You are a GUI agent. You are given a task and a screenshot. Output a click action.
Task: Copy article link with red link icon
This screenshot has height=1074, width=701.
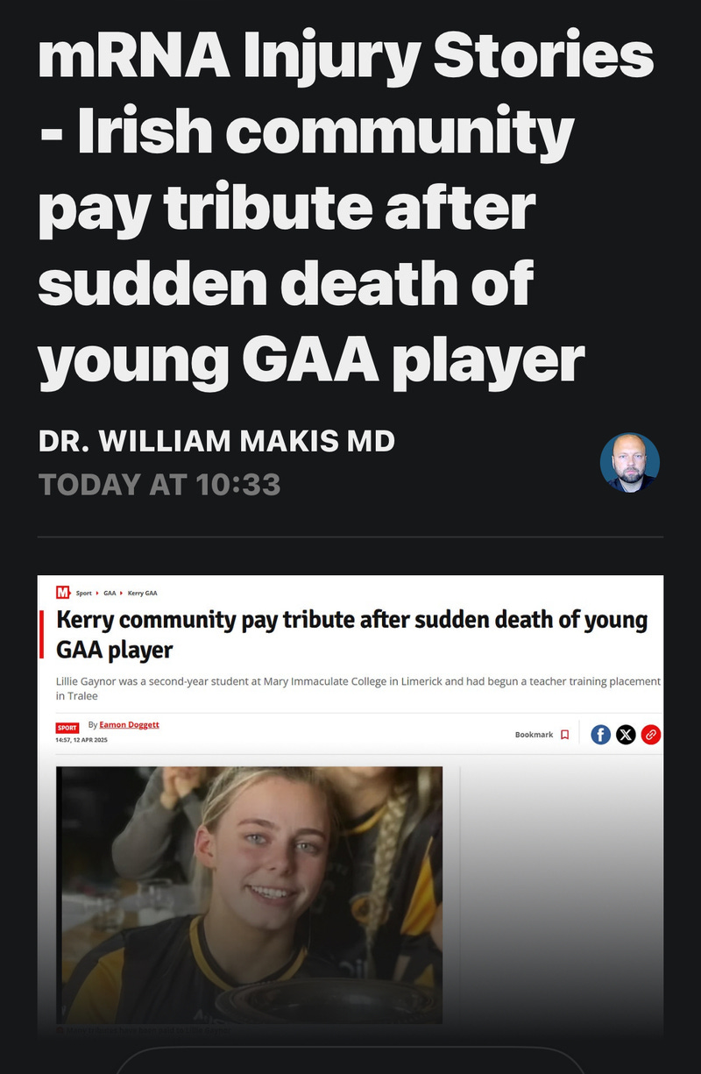(651, 735)
